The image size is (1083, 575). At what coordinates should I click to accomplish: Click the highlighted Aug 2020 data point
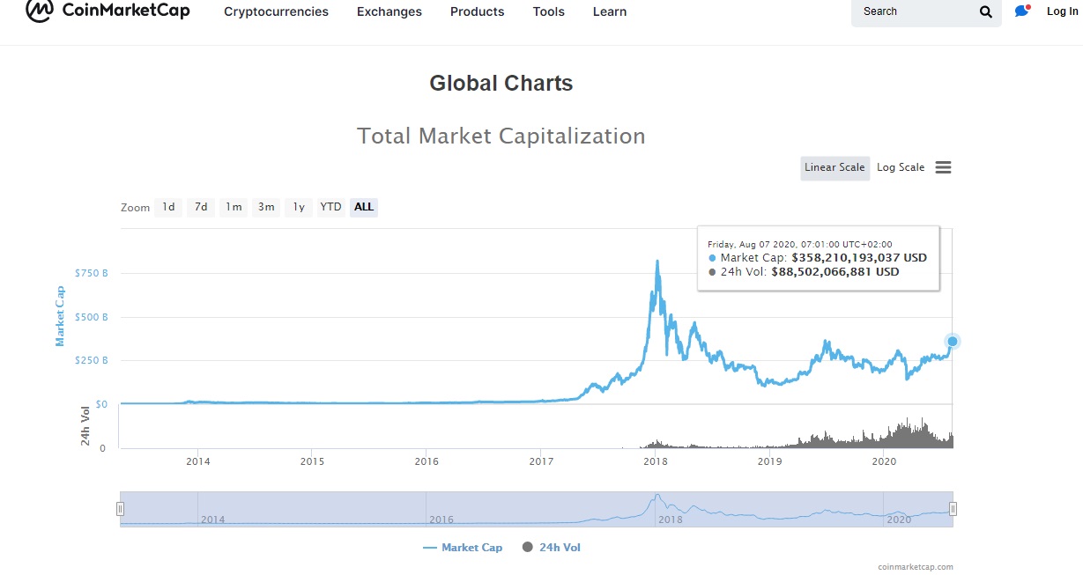pos(953,342)
